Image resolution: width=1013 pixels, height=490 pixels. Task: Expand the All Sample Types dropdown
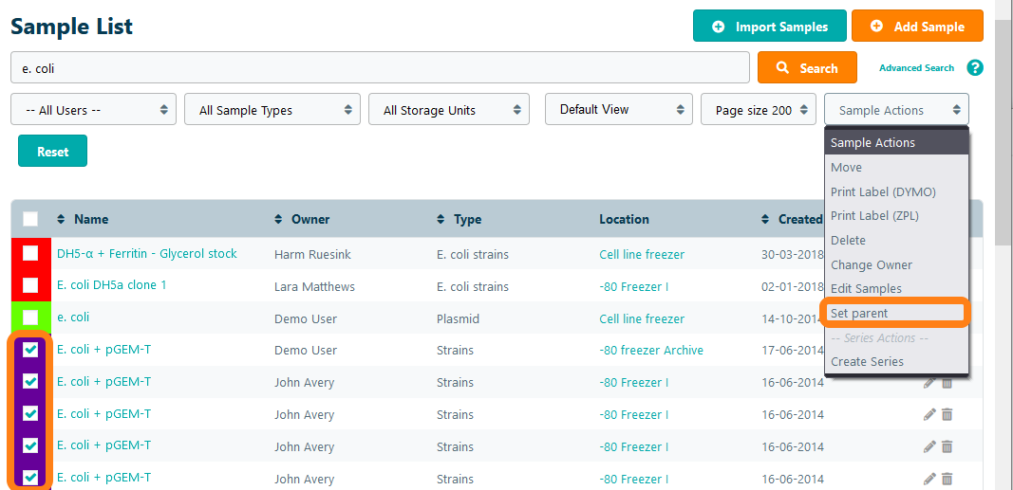point(272,110)
